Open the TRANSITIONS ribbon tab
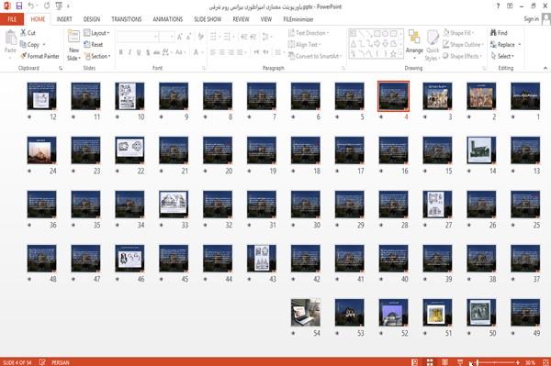551x366 pixels. pos(127,19)
